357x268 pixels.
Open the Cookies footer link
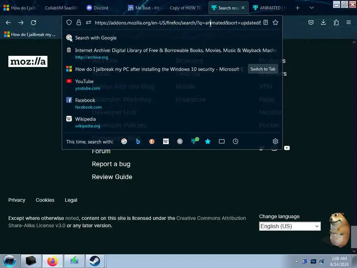(x=45, y=200)
